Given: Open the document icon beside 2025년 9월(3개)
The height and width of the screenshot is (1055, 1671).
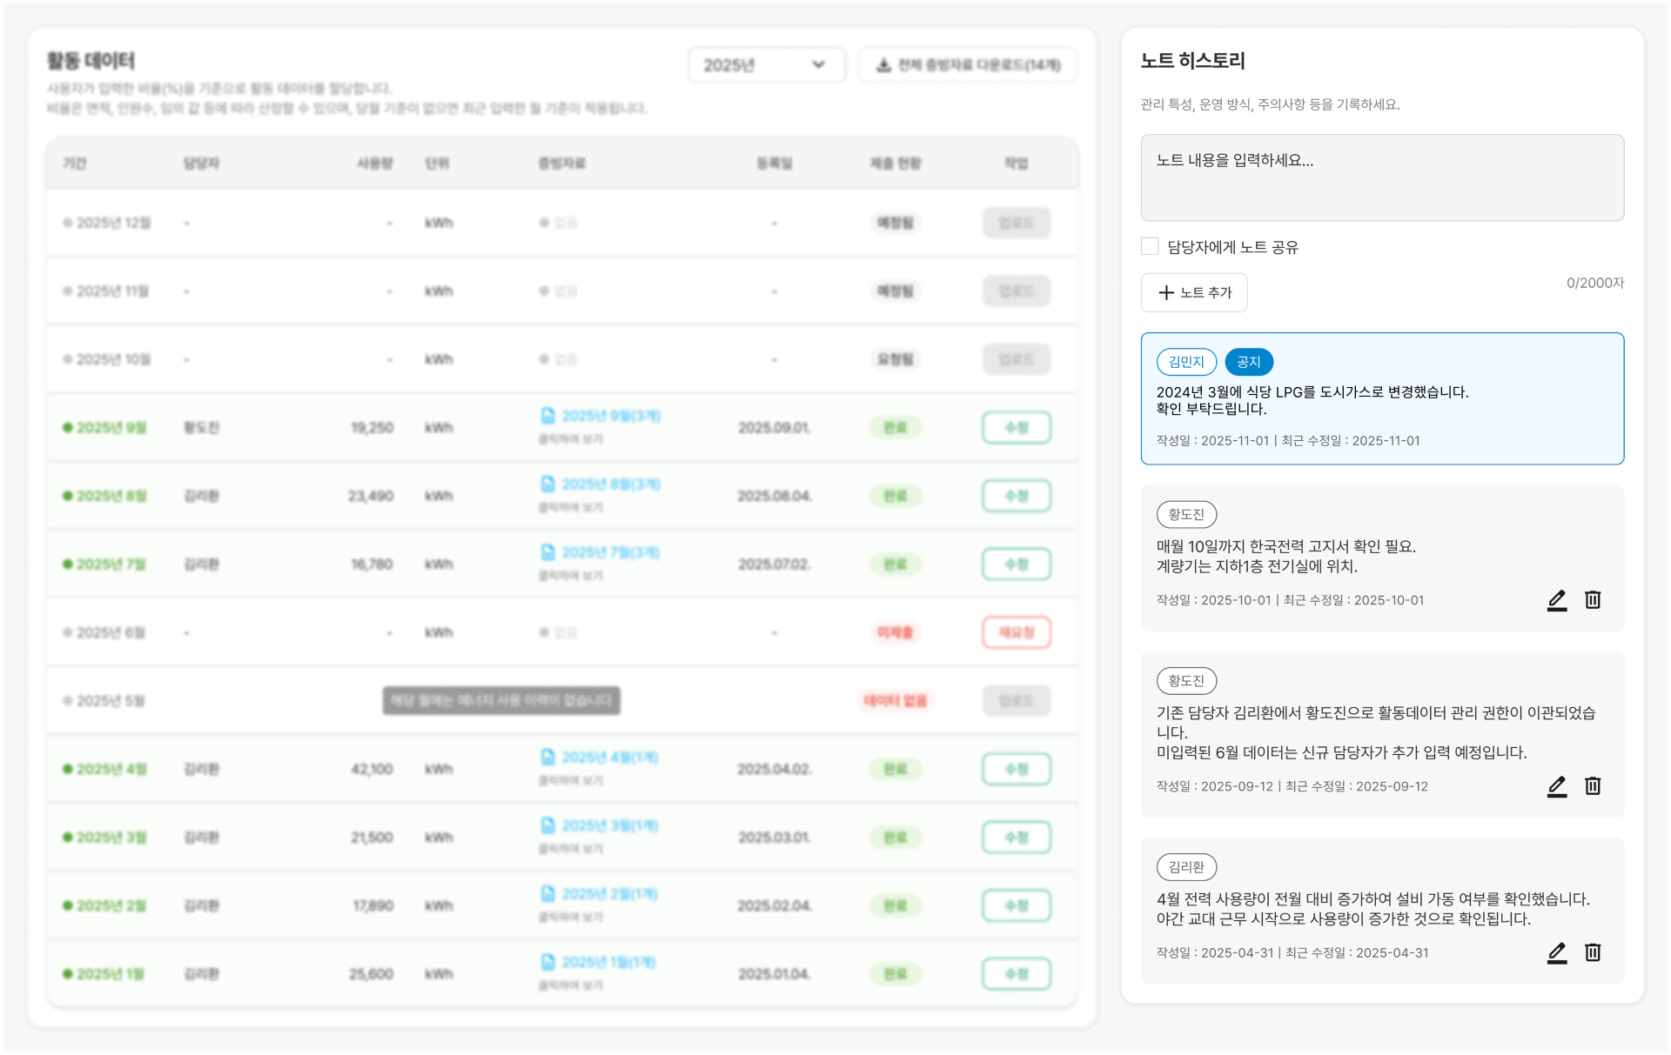Looking at the screenshot, I should click(x=547, y=417).
